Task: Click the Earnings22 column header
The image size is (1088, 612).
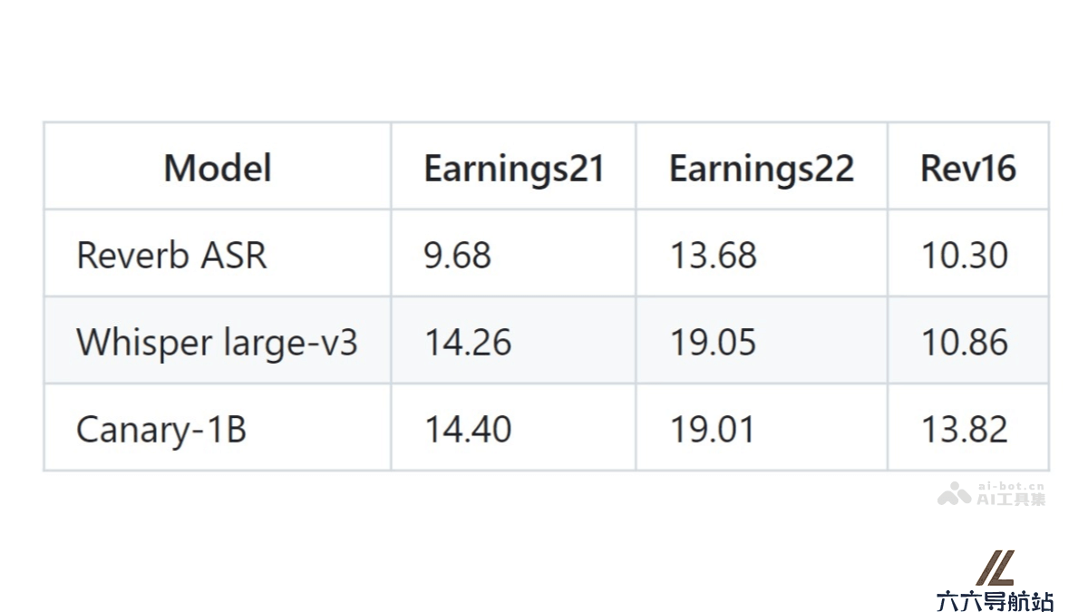Action: (762, 169)
